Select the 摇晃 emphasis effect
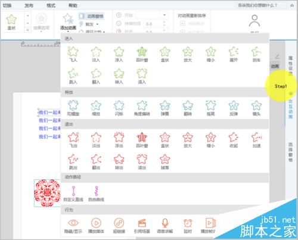298x240 pixels. coord(210,108)
